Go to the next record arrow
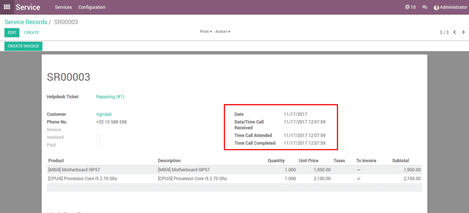The height and width of the screenshot is (213, 469). (464, 32)
